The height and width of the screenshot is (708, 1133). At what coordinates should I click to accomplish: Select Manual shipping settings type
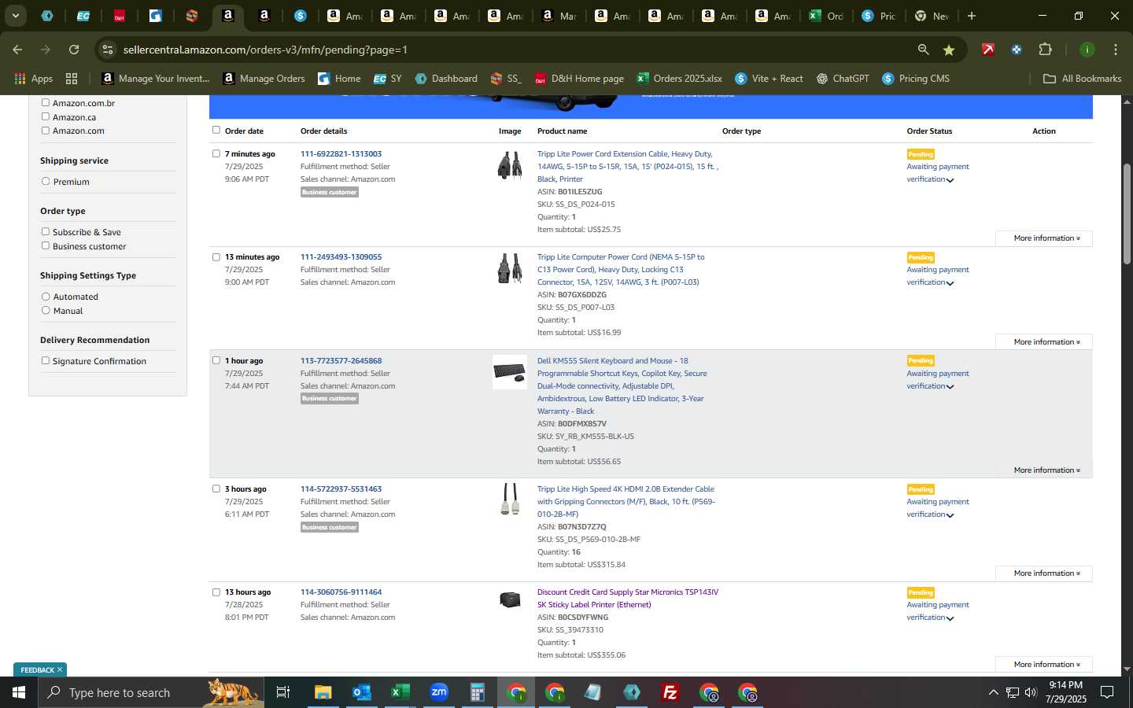point(46,311)
